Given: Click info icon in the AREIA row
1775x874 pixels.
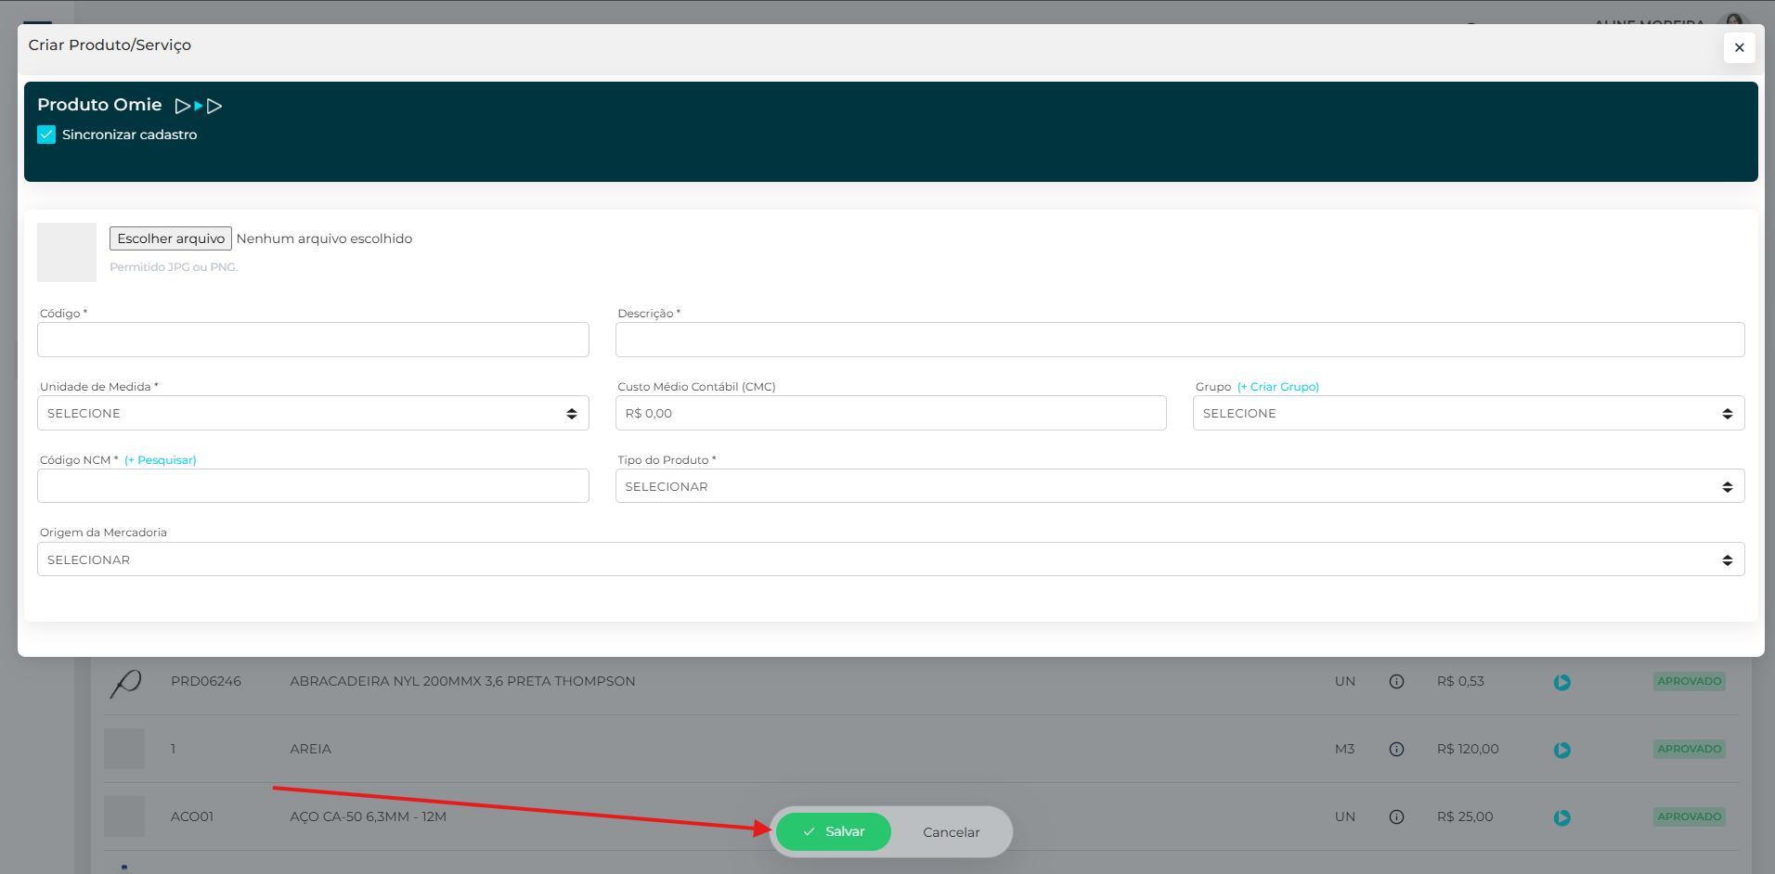Looking at the screenshot, I should 1396,750.
